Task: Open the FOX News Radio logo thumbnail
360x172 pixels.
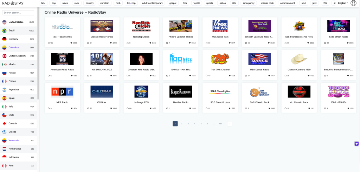Action: 220,26
